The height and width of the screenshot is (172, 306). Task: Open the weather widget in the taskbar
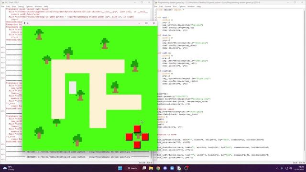click(x=9, y=168)
